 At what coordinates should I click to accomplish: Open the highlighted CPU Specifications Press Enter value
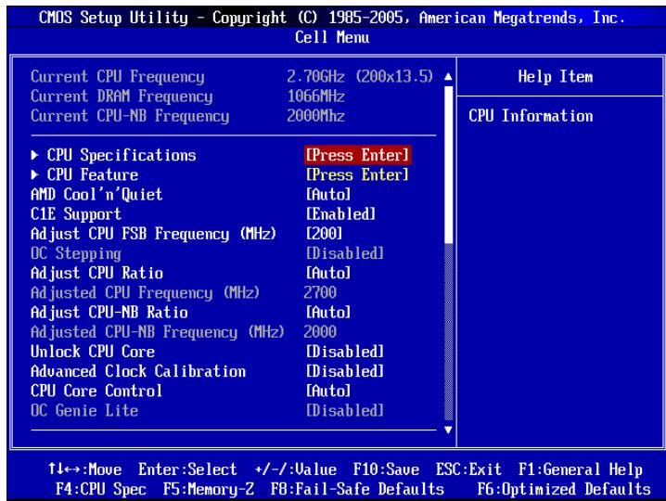pyautogui.click(x=357, y=155)
